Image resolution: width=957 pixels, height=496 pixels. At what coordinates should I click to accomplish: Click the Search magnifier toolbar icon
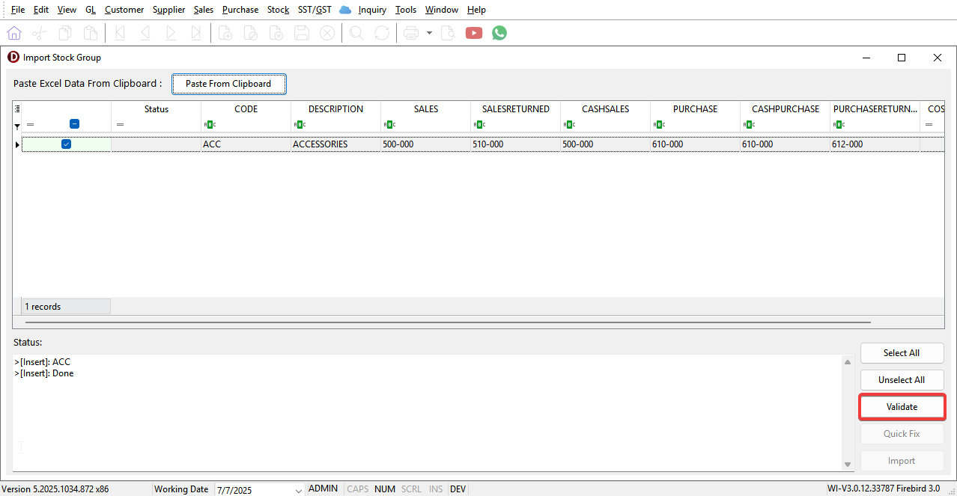coord(356,33)
